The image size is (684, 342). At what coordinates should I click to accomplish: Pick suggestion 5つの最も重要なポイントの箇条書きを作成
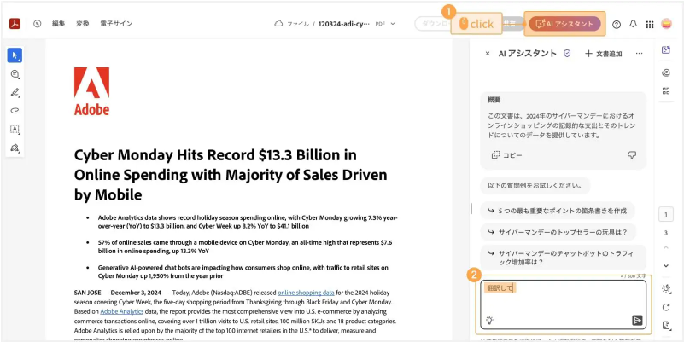click(x=558, y=211)
